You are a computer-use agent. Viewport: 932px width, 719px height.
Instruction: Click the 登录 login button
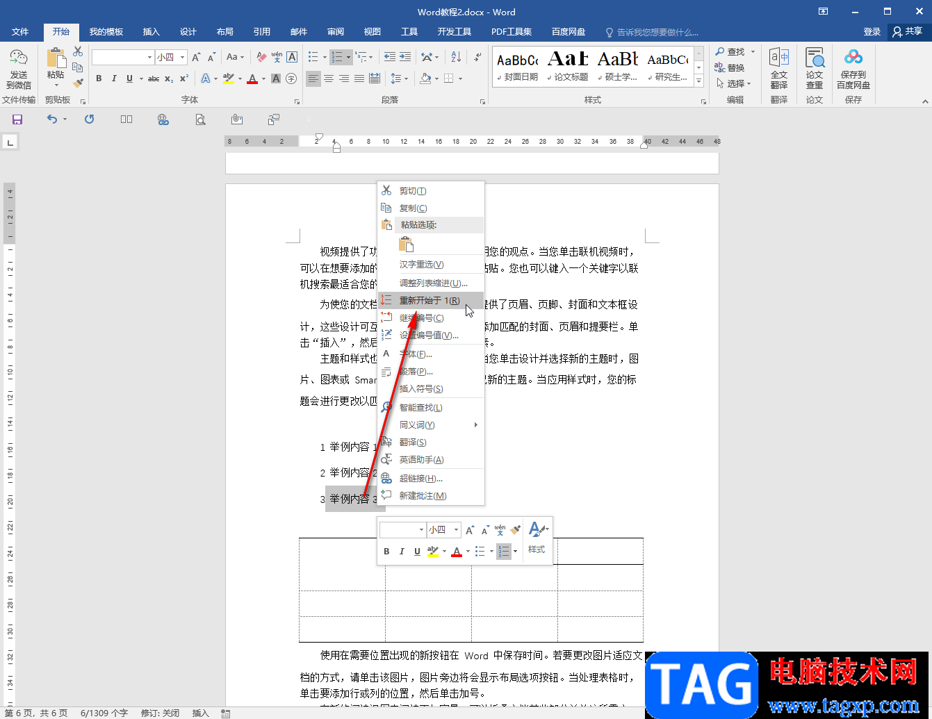(x=872, y=32)
